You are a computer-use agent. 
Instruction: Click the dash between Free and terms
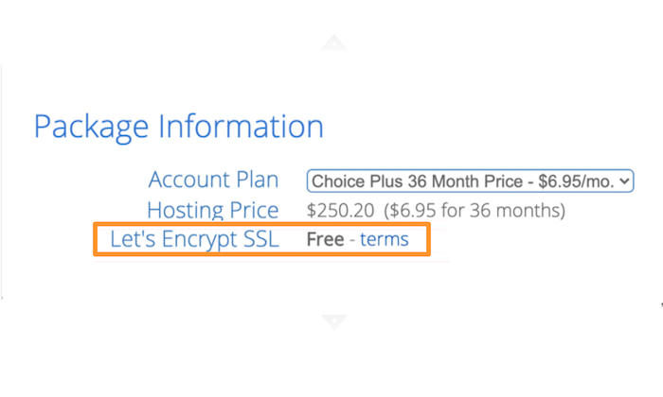(351, 240)
